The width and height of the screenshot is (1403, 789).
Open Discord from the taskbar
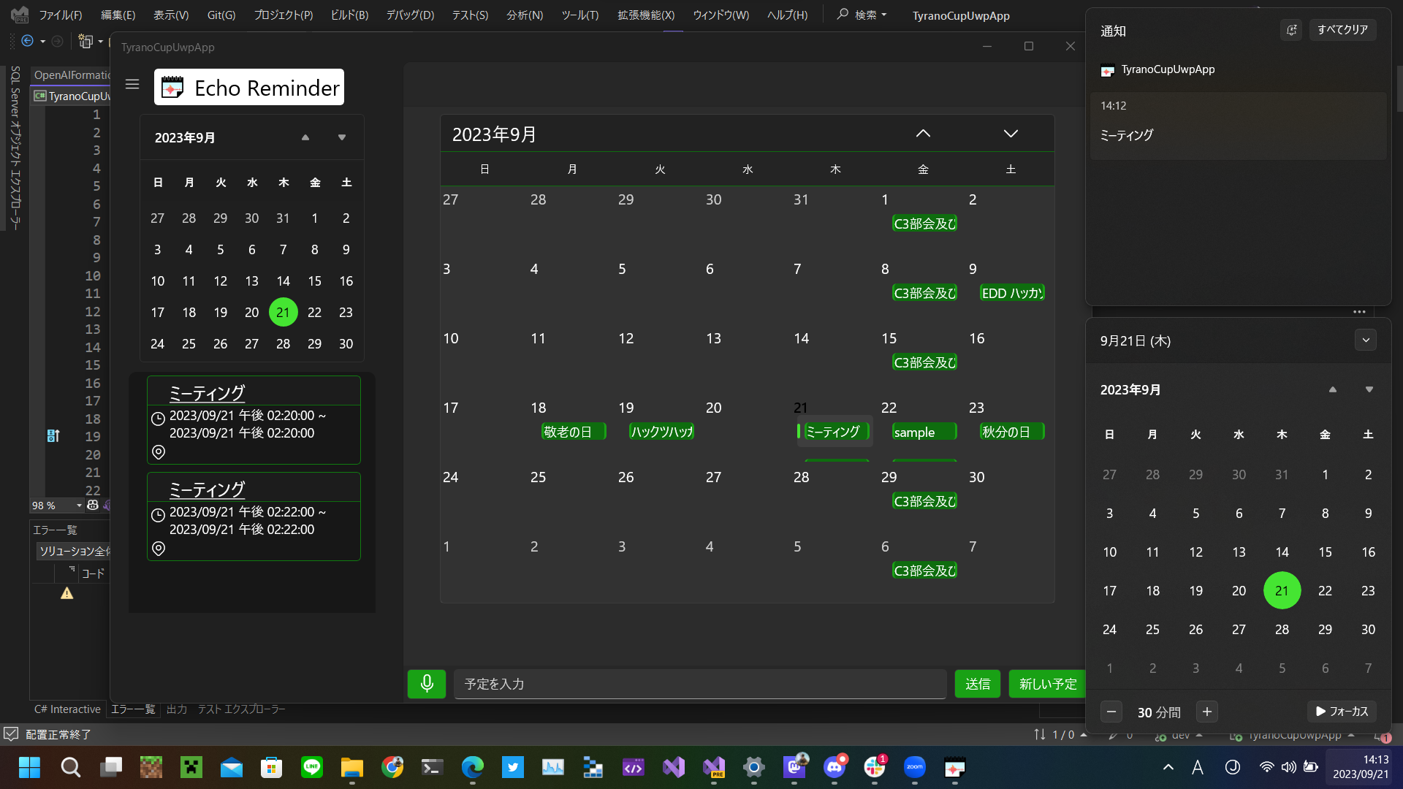tap(834, 767)
